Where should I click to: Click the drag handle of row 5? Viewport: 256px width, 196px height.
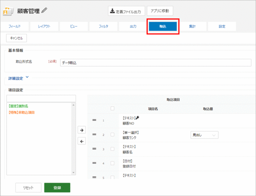click(94, 177)
